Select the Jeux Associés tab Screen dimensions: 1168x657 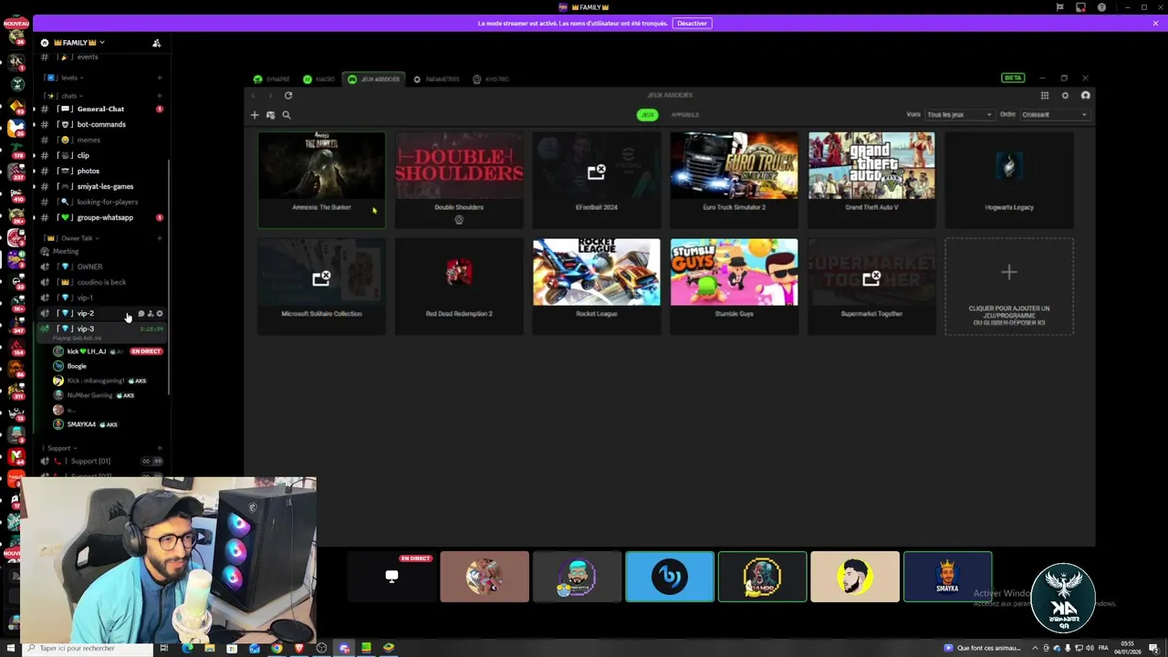point(374,79)
